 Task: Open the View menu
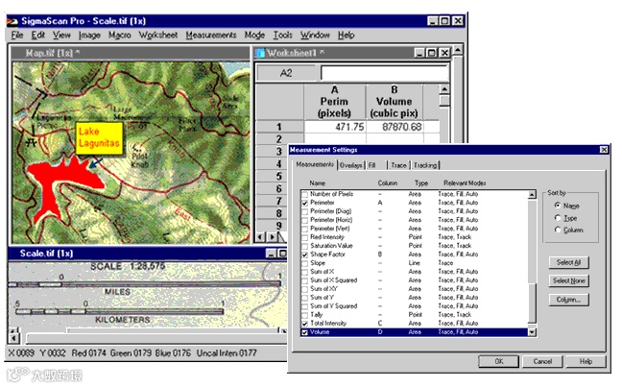click(61, 36)
